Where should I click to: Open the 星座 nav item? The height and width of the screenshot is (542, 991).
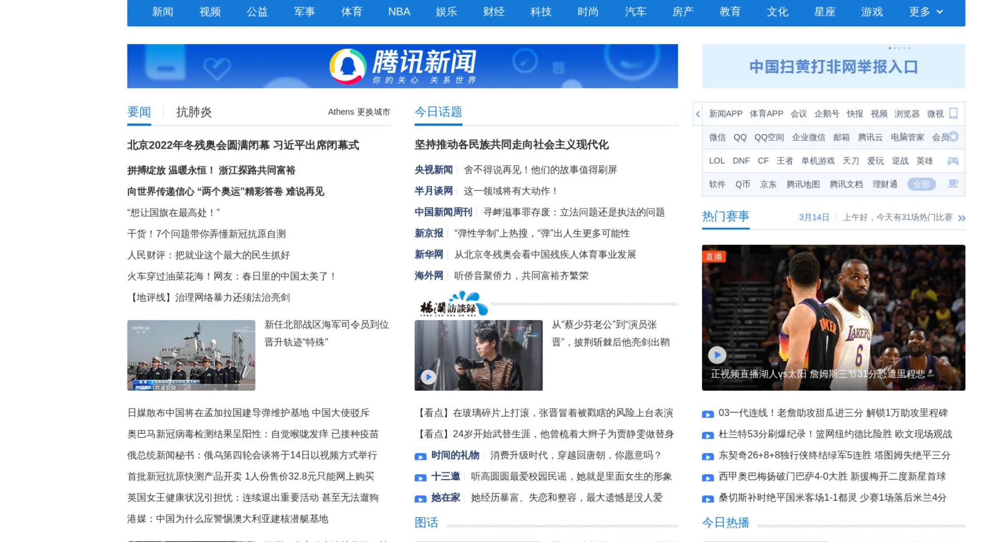tap(824, 11)
